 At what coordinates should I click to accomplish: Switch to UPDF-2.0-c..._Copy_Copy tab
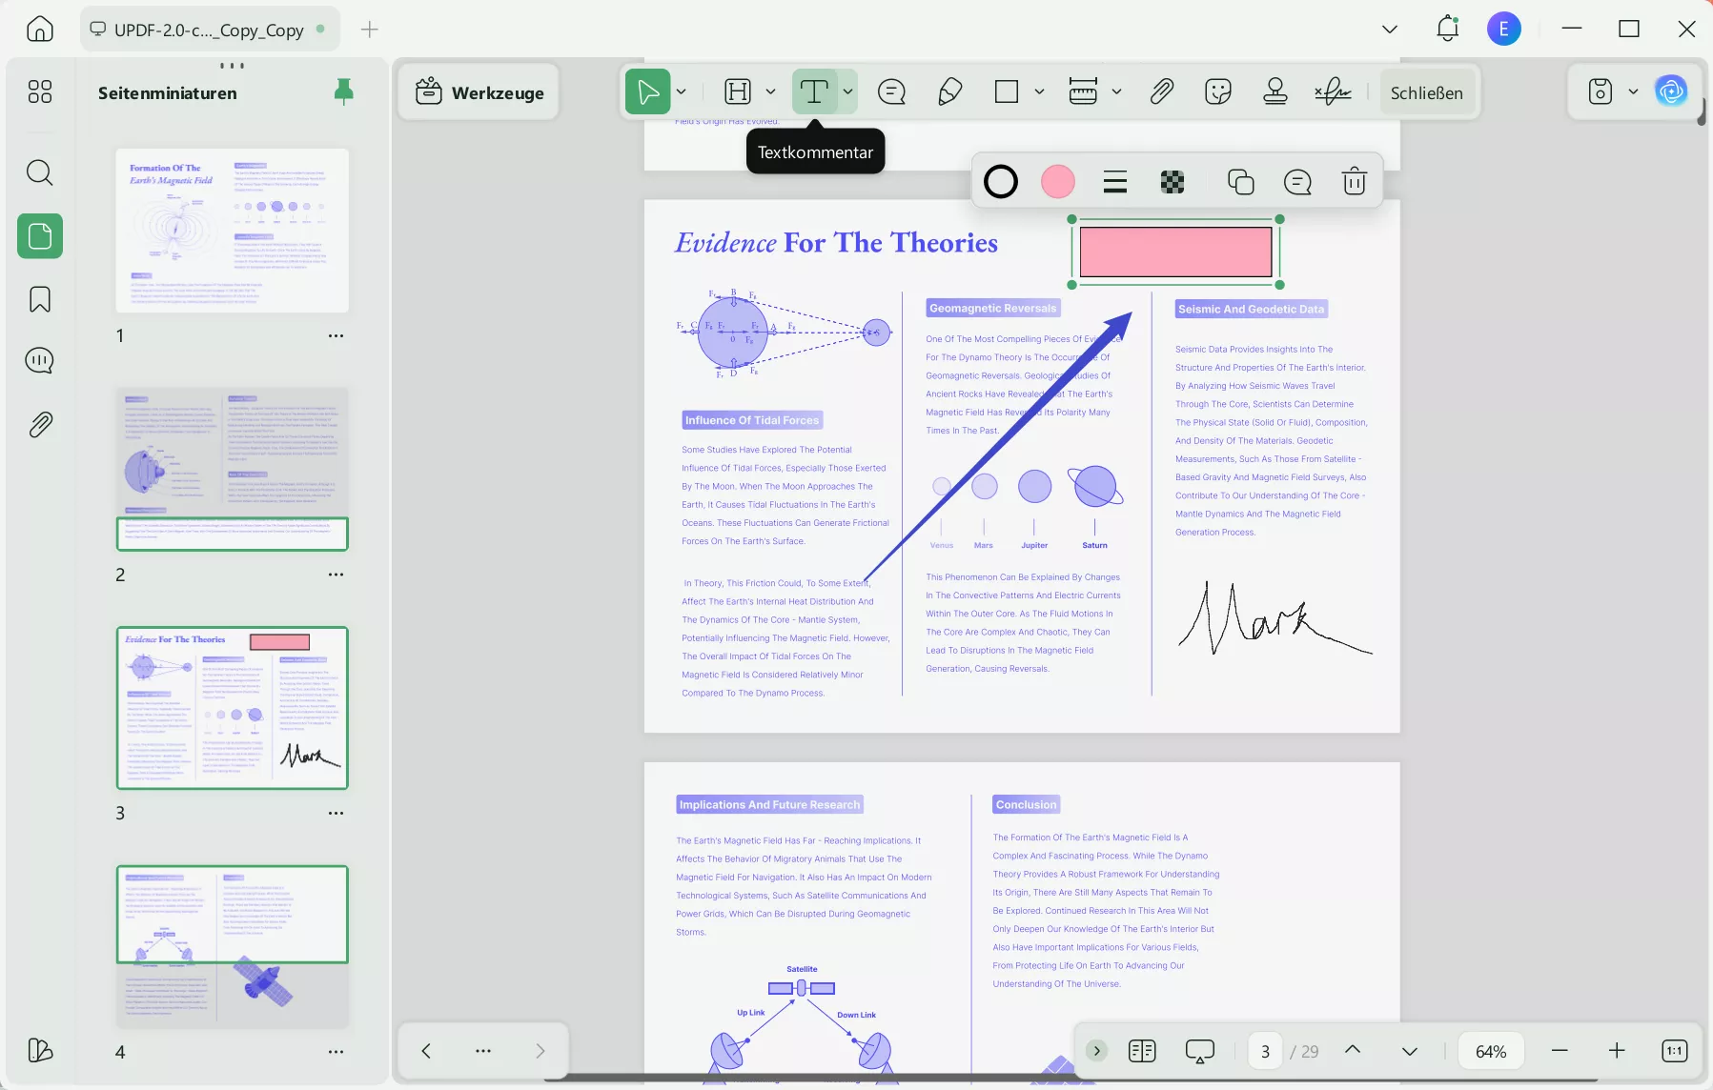pyautogui.click(x=209, y=30)
